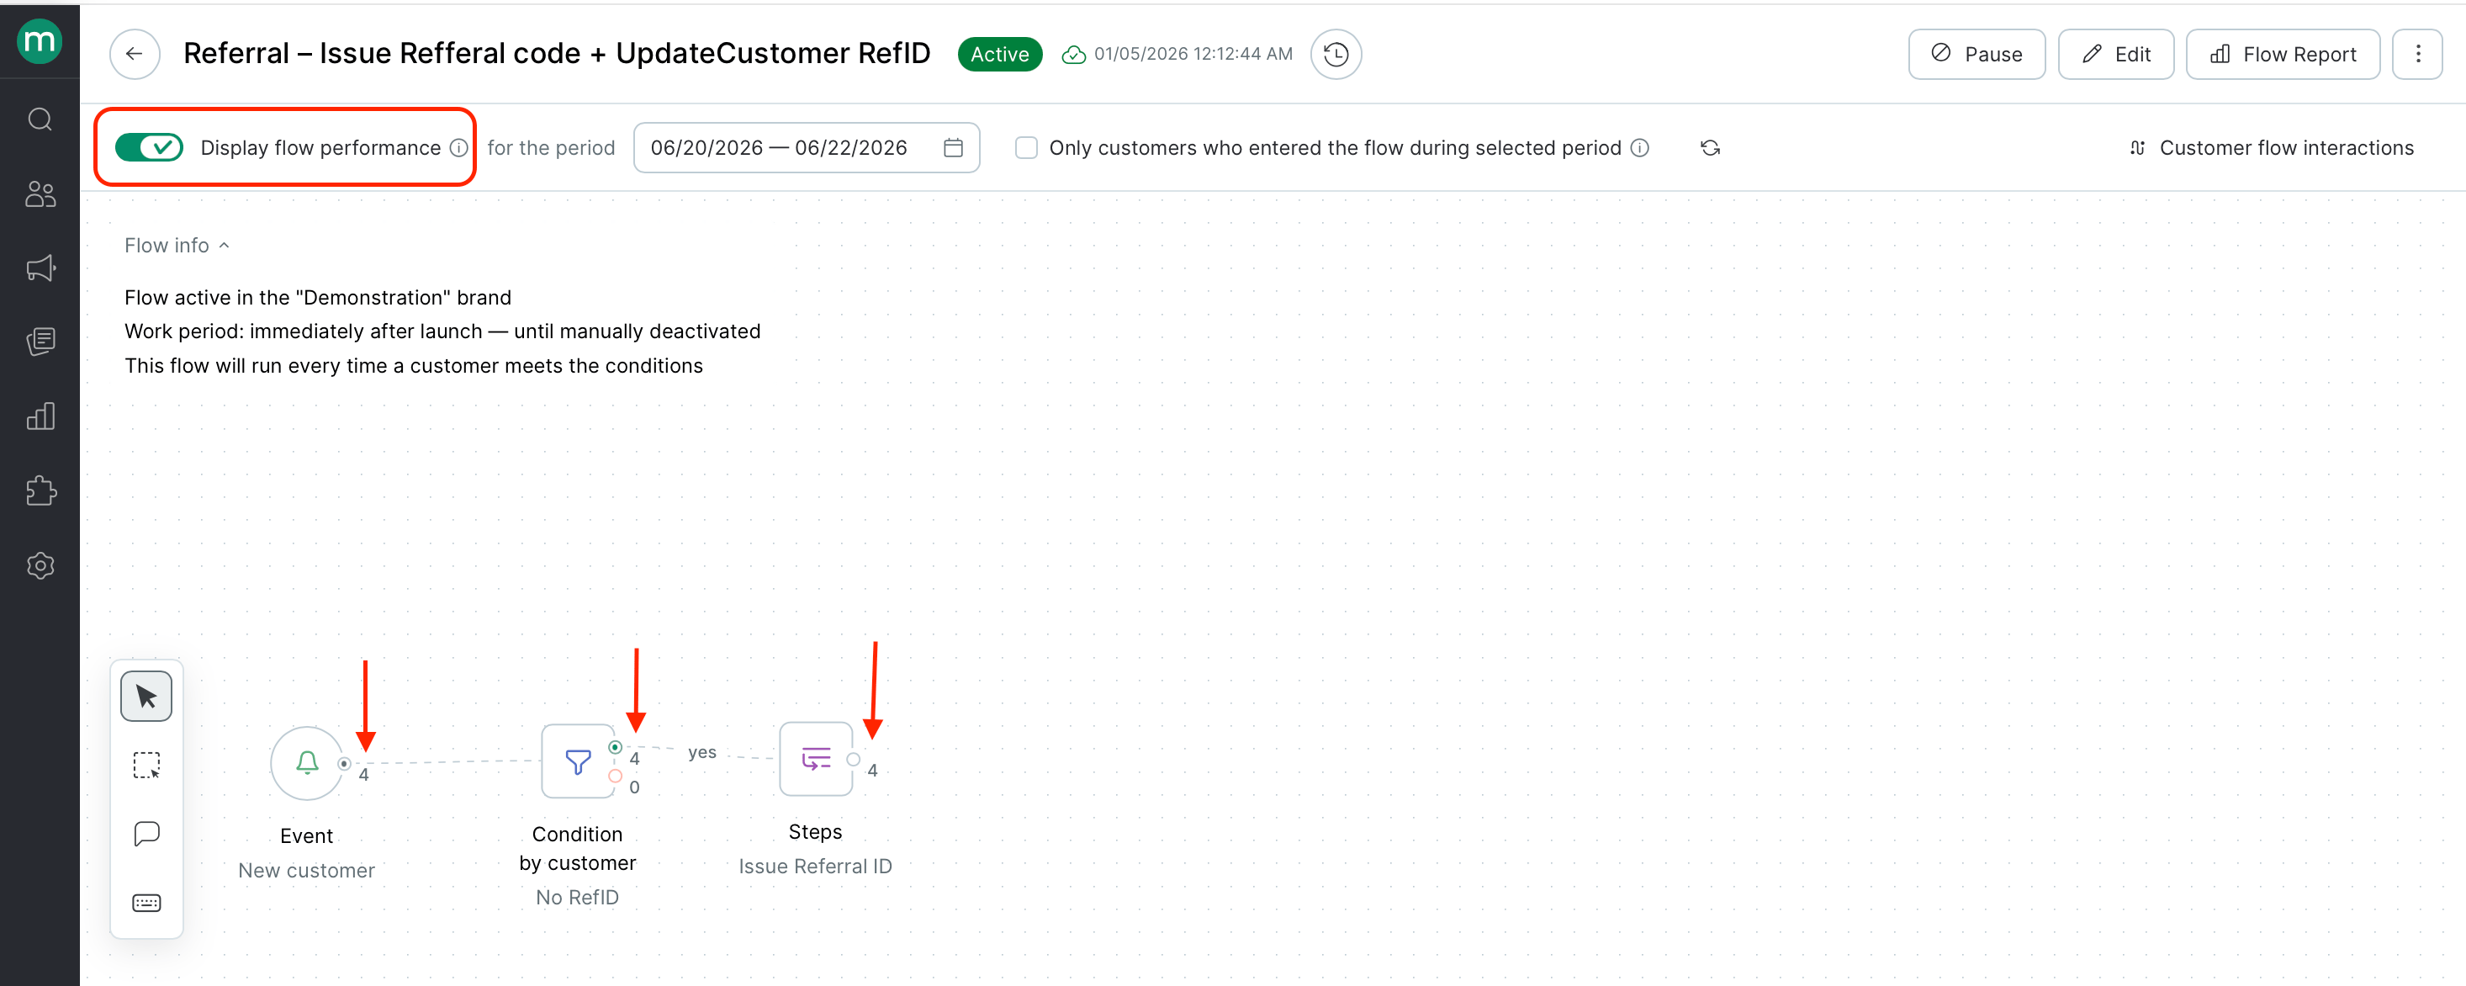The height and width of the screenshot is (986, 2466).
Task: Open the period date range picker
Action: (806, 147)
